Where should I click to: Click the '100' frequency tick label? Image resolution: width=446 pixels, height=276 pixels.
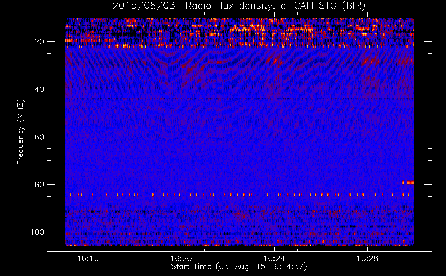(37, 232)
